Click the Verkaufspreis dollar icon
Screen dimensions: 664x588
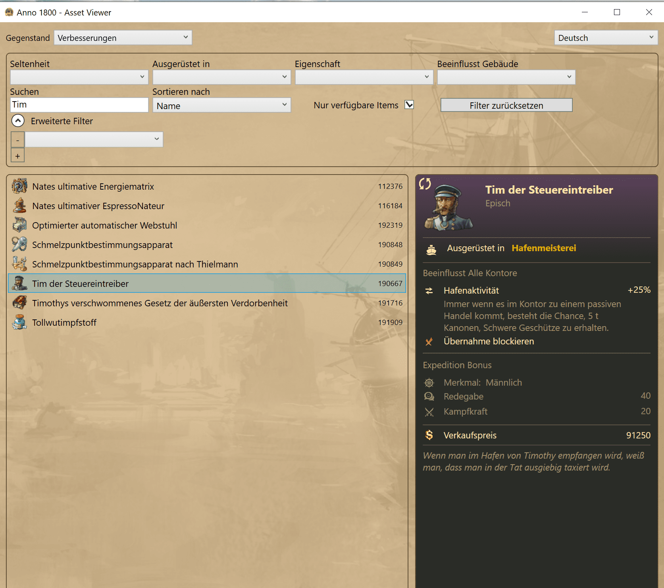pos(429,435)
